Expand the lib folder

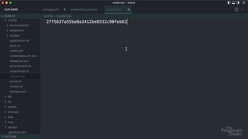click(9, 102)
